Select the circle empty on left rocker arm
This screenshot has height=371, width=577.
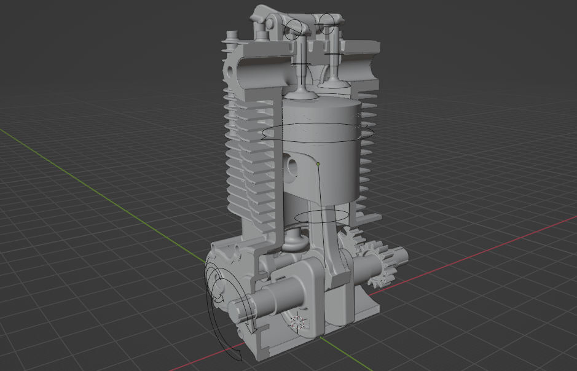(295, 26)
